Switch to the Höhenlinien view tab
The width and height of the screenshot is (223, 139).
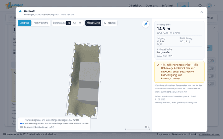pos(40,23)
